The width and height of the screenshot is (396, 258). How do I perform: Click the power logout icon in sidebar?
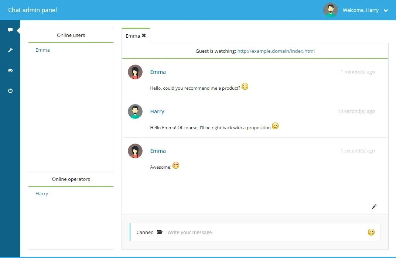[x=10, y=91]
